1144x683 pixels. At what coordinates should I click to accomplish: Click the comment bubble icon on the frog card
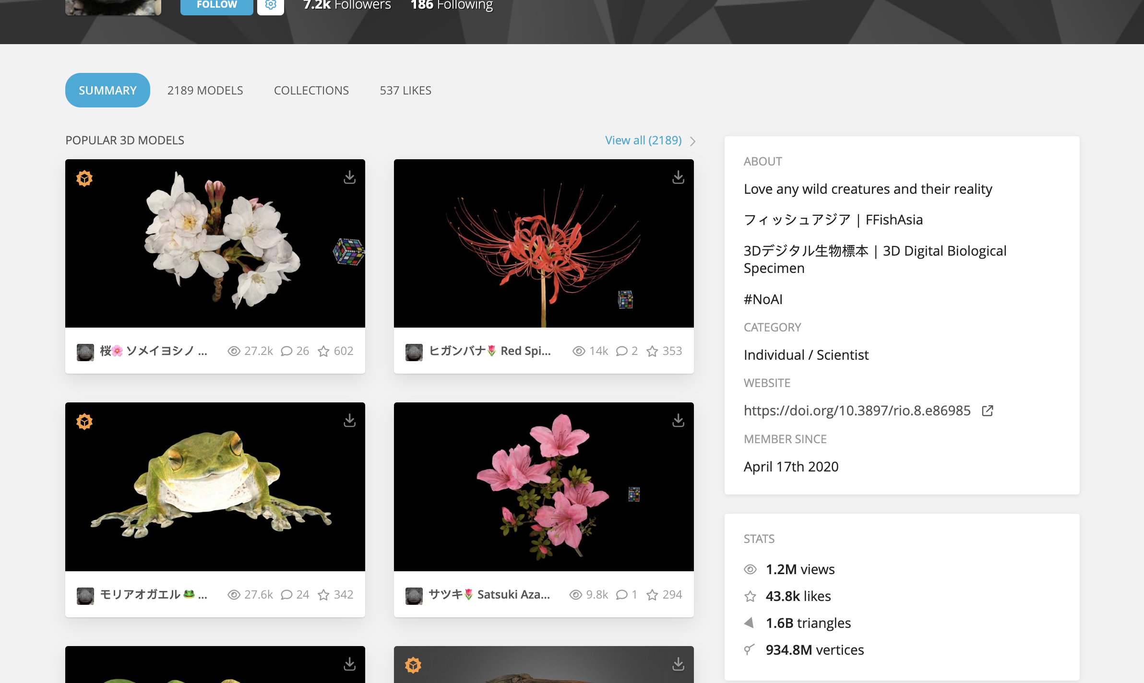click(x=286, y=595)
